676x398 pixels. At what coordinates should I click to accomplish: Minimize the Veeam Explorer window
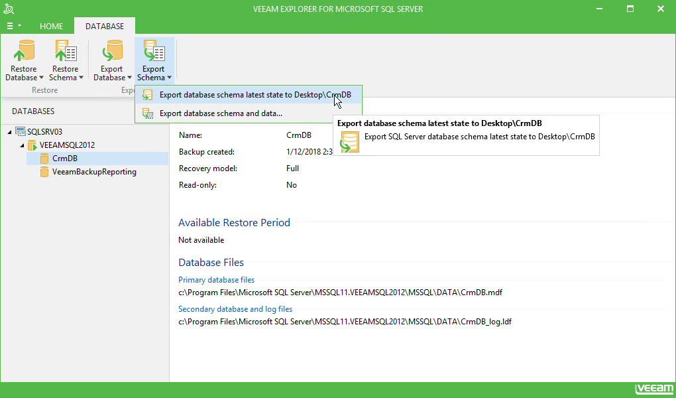click(x=600, y=9)
